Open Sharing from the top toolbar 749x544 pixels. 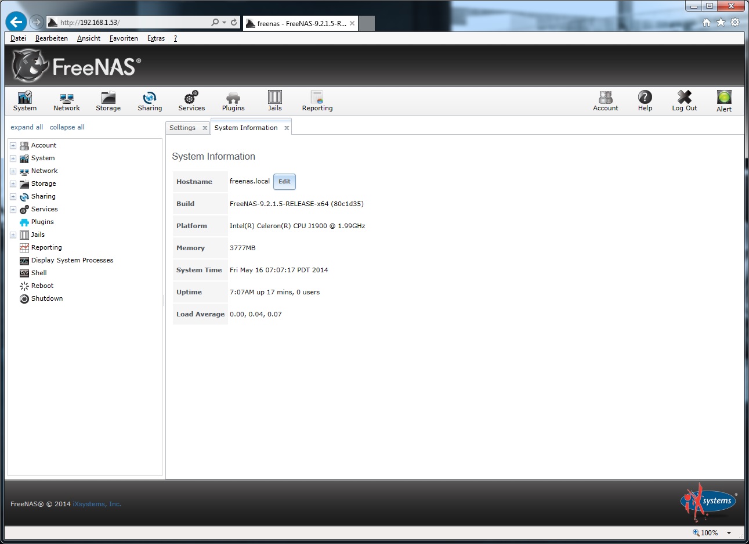(x=150, y=101)
